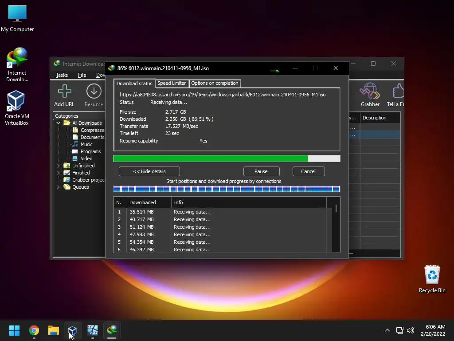This screenshot has height=341, width=454.
Task: Click the Description column header in IDM
Action: tap(380, 118)
